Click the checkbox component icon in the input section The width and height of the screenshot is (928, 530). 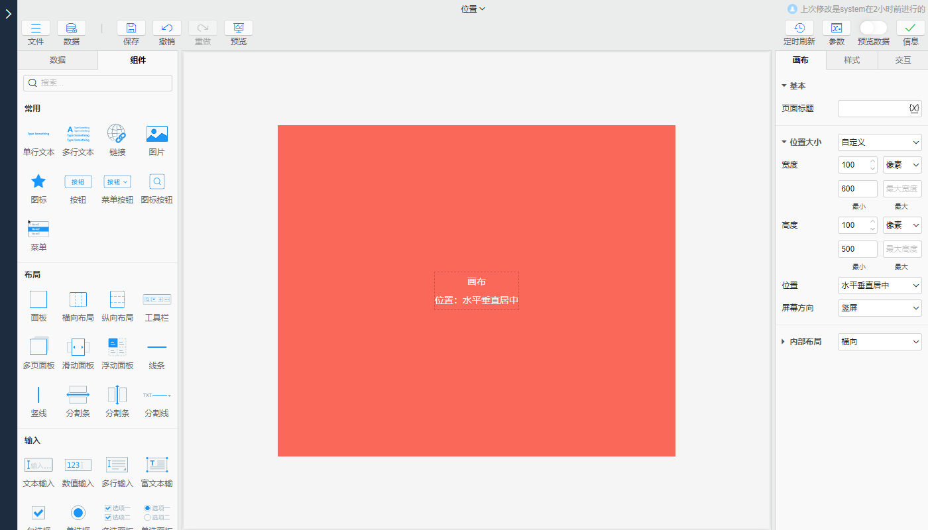(38, 513)
